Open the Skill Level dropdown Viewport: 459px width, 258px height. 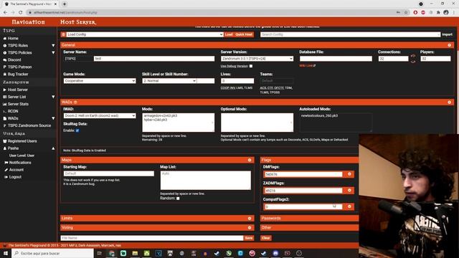click(169, 81)
